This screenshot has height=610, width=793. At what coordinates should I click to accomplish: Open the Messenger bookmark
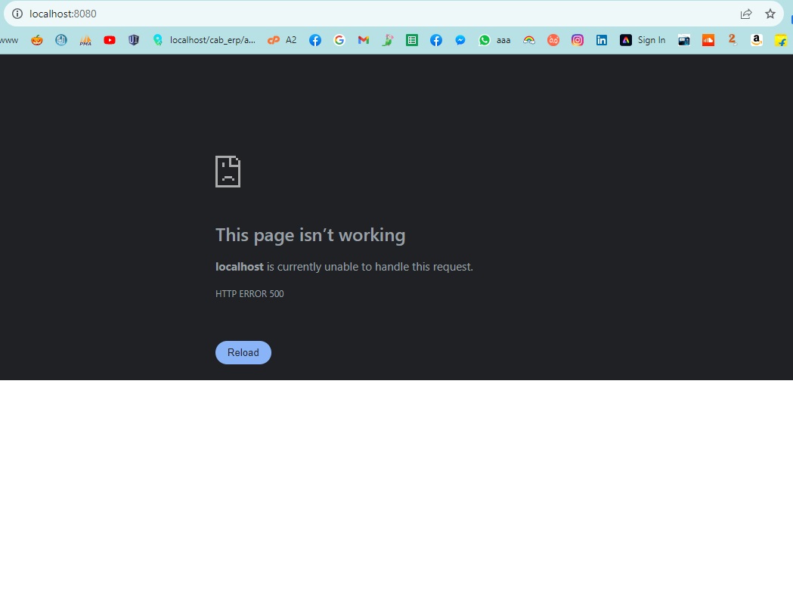(x=460, y=40)
